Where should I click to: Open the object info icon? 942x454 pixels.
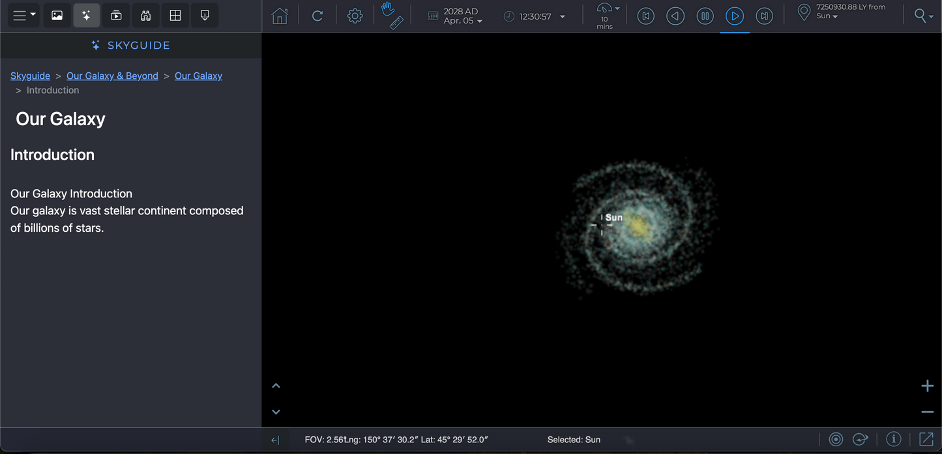tap(894, 440)
